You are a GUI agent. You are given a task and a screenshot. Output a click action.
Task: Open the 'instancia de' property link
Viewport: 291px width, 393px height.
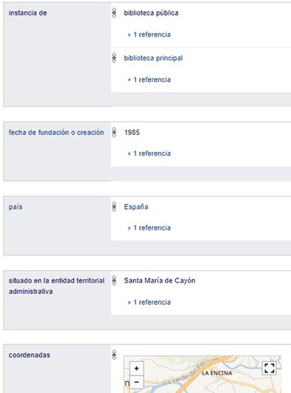coord(28,13)
